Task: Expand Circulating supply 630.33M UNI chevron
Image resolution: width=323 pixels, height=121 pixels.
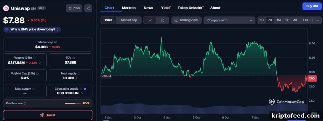Action: coord(82,93)
